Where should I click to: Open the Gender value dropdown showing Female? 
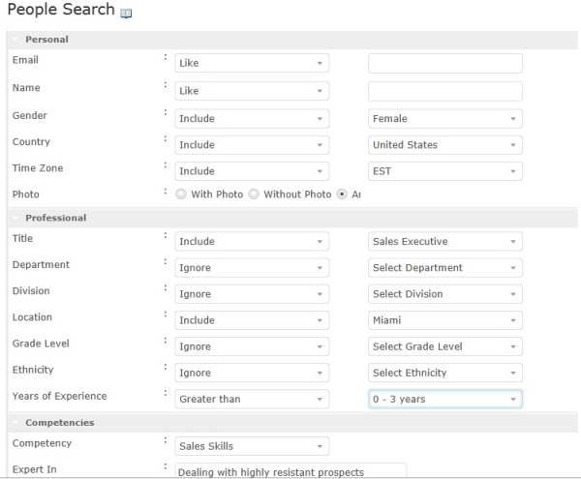(x=445, y=119)
